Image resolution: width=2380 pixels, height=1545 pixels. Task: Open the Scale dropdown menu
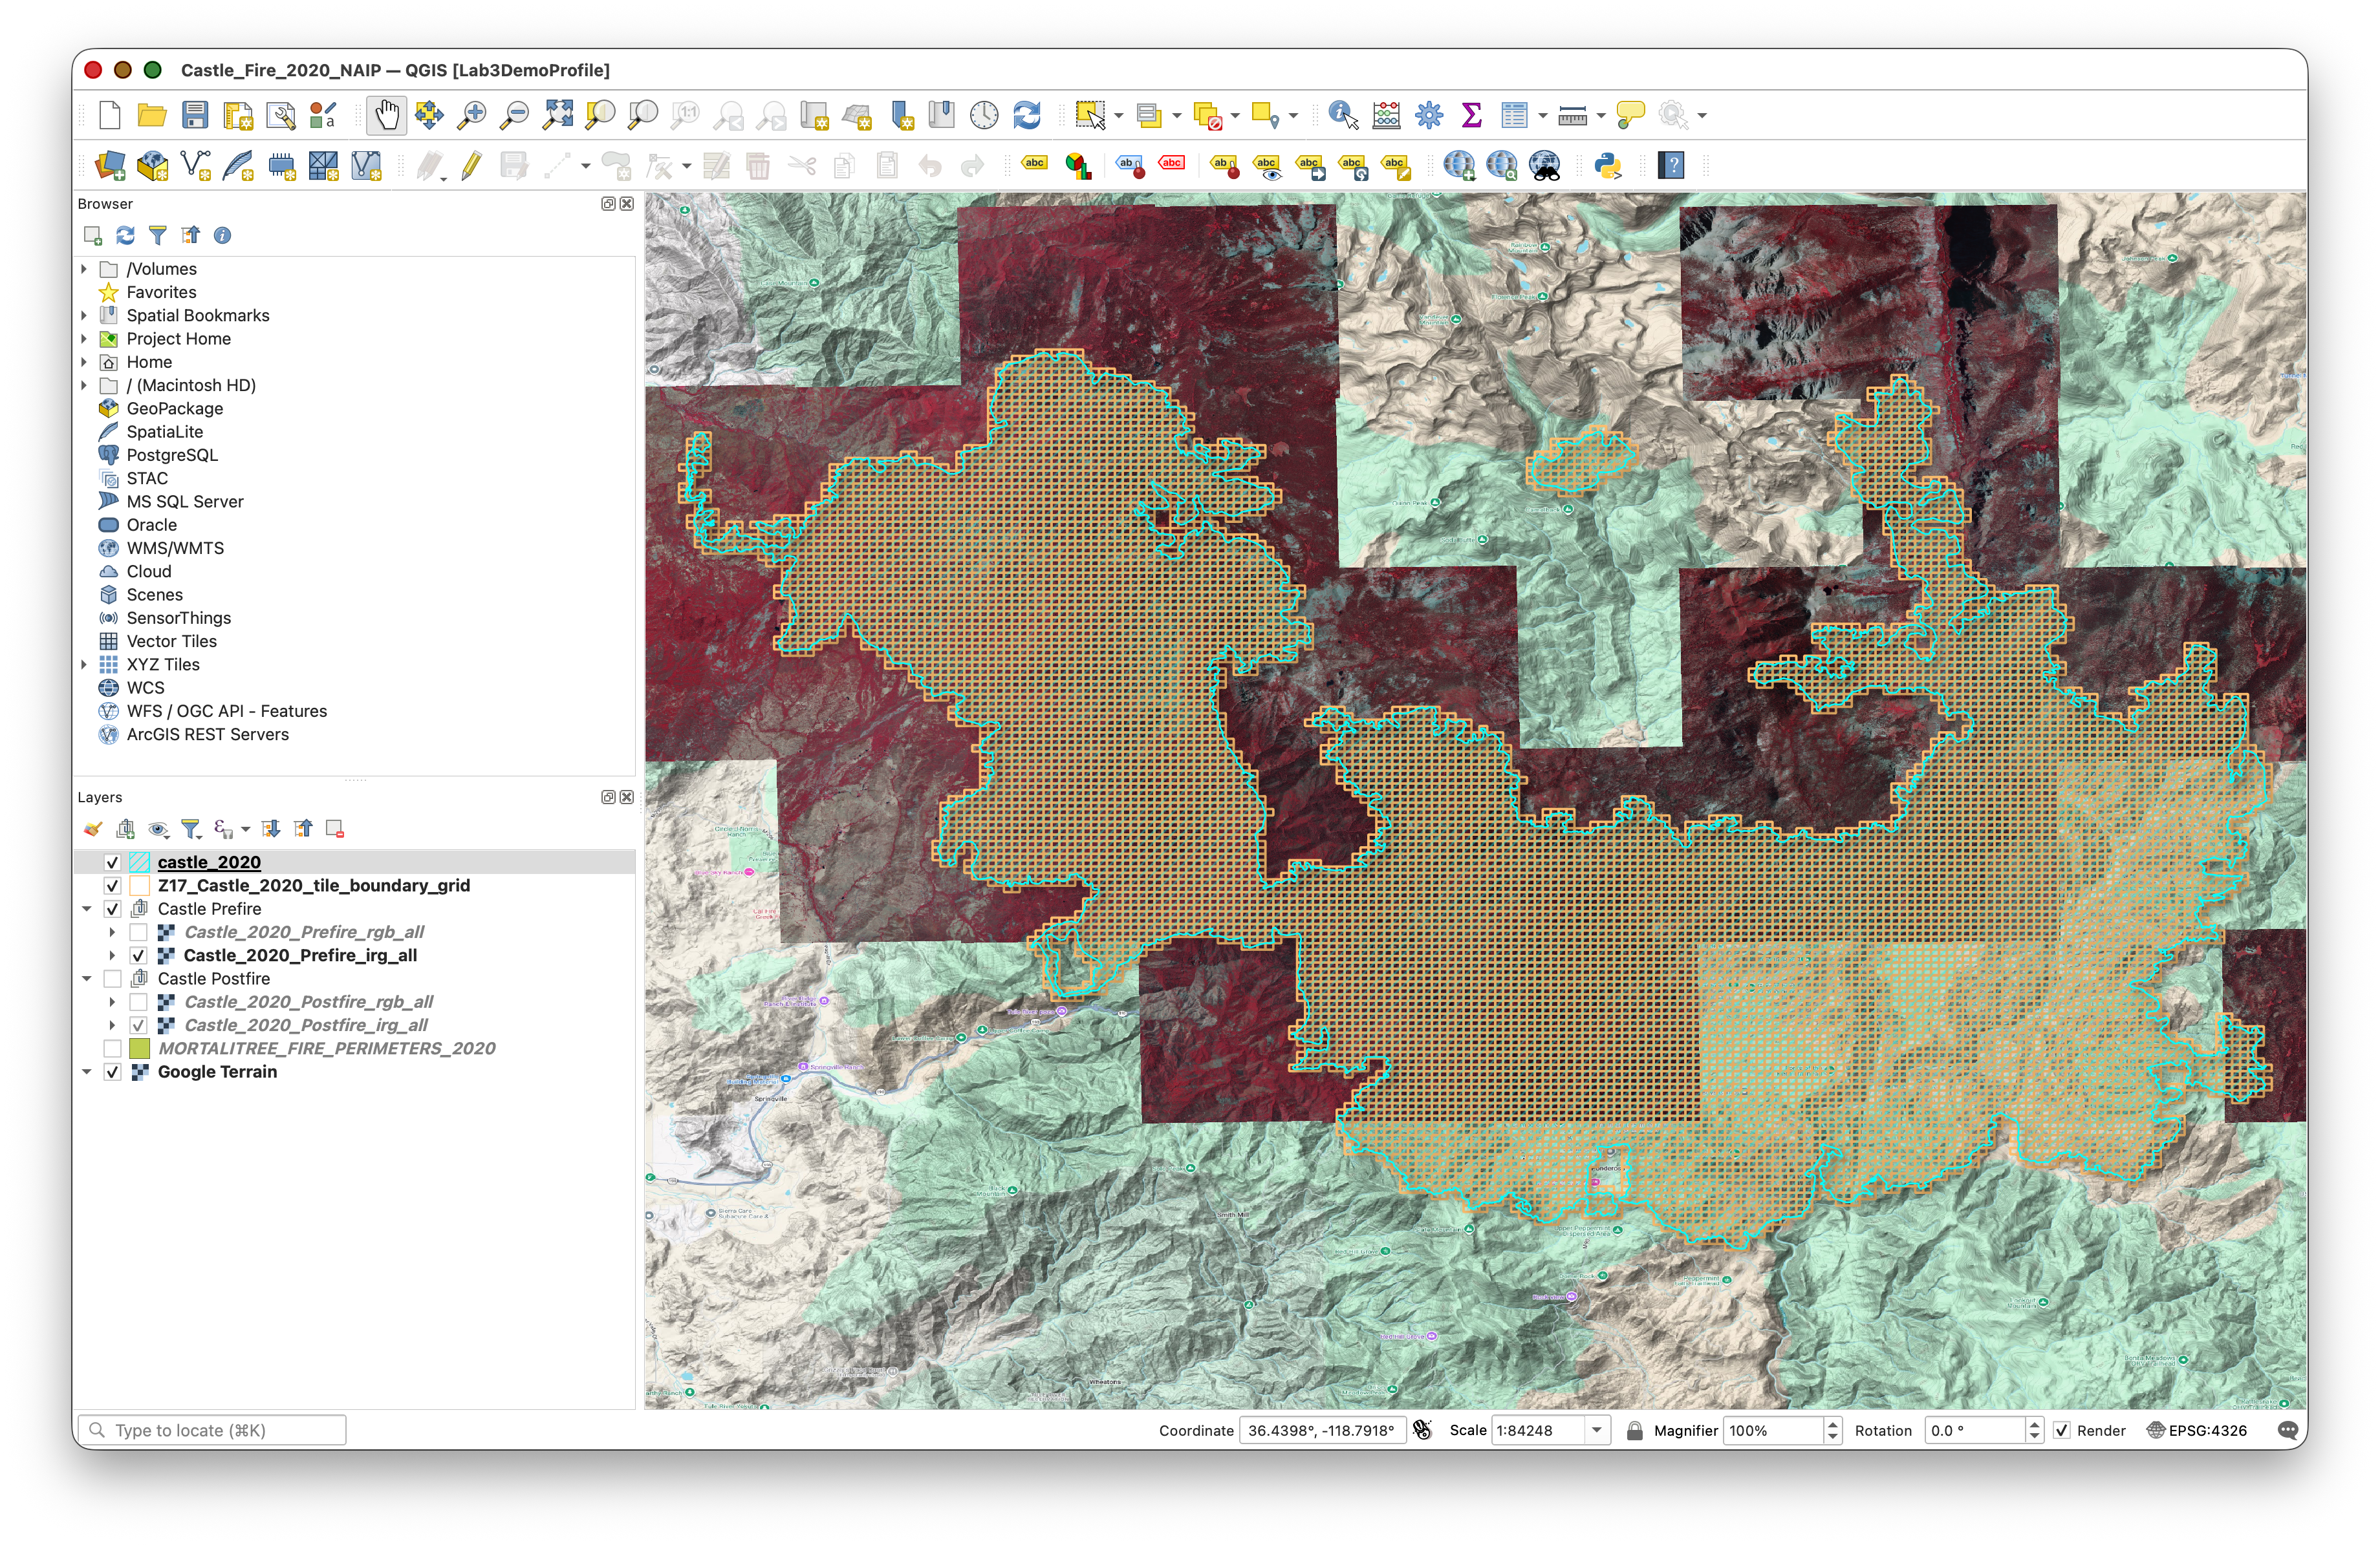point(1597,1430)
